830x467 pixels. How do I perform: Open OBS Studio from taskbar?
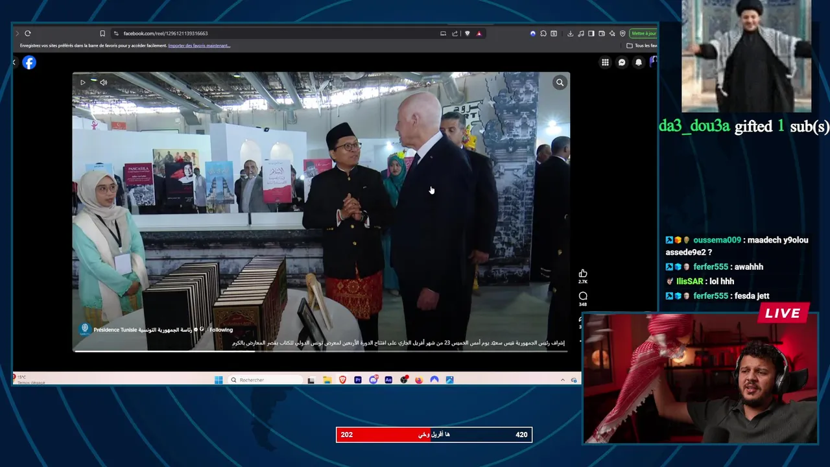pyautogui.click(x=404, y=380)
